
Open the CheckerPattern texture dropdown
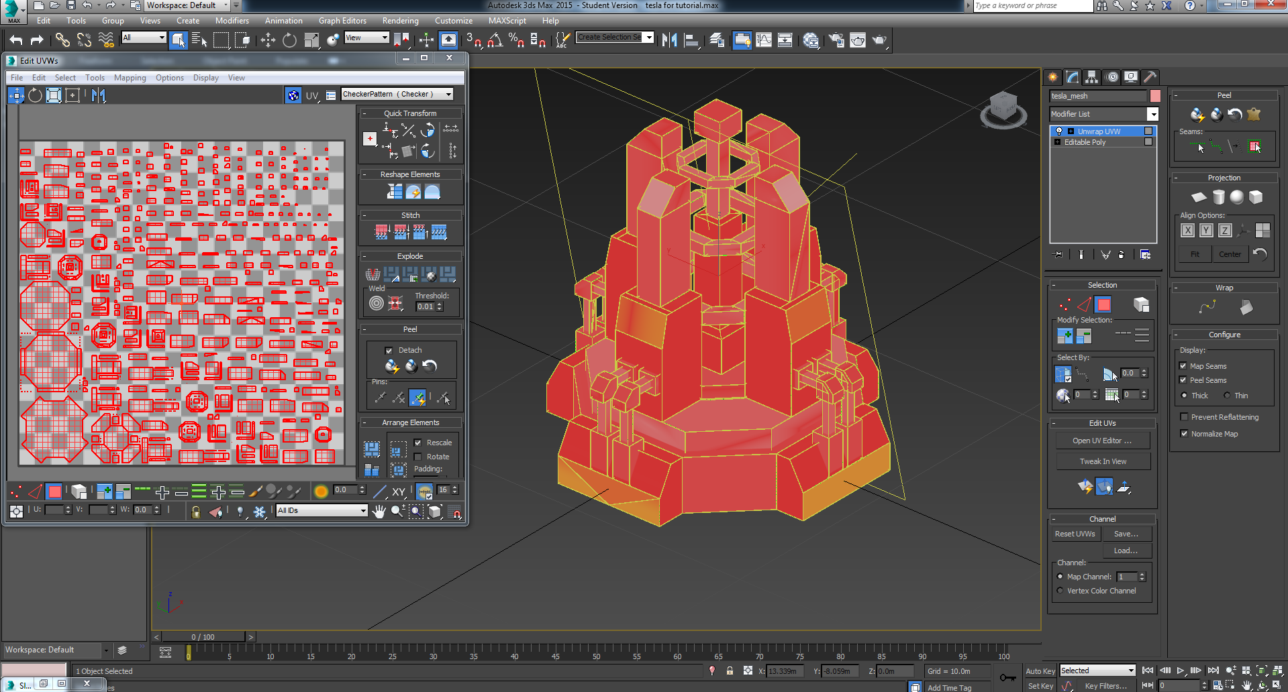pos(397,95)
